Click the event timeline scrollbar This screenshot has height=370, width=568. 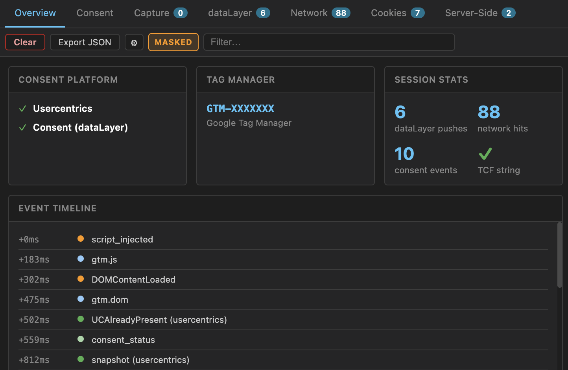(x=560, y=255)
